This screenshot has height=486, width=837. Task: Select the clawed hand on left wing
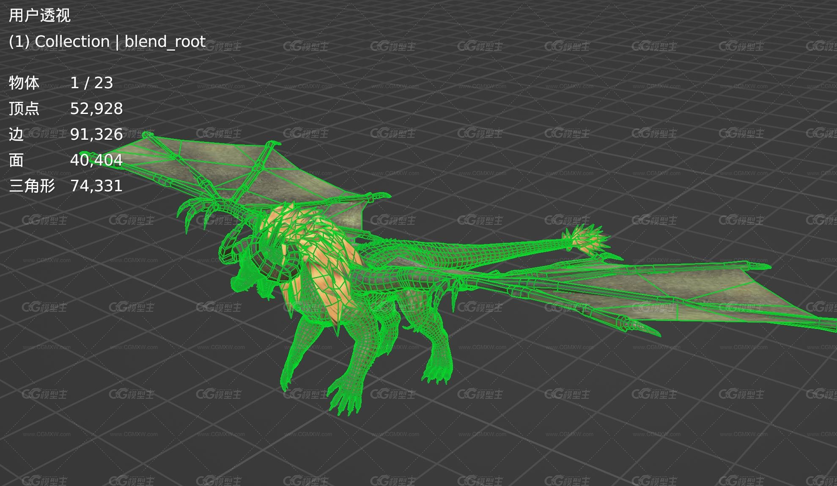pos(199,211)
